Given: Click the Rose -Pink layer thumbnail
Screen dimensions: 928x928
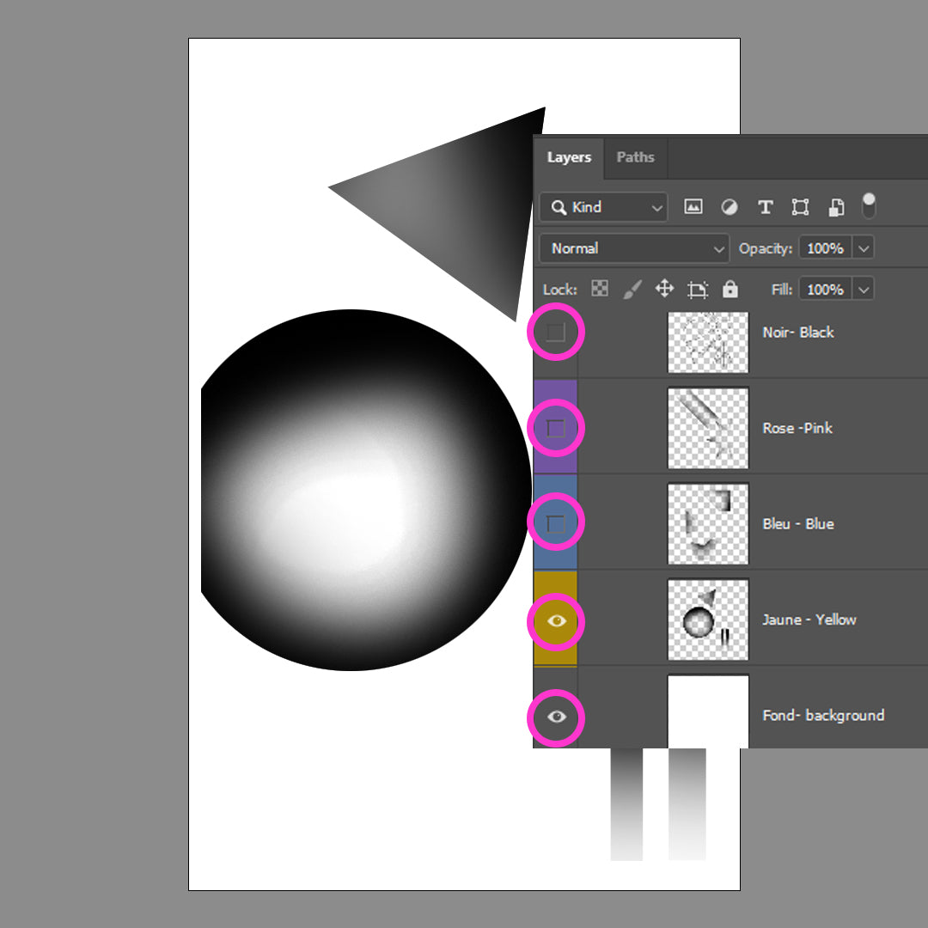Looking at the screenshot, I should pyautogui.click(x=708, y=428).
